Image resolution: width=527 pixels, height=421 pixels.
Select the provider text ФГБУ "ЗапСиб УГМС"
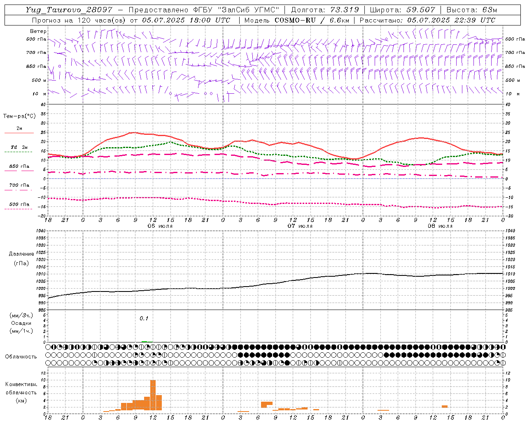236,10
